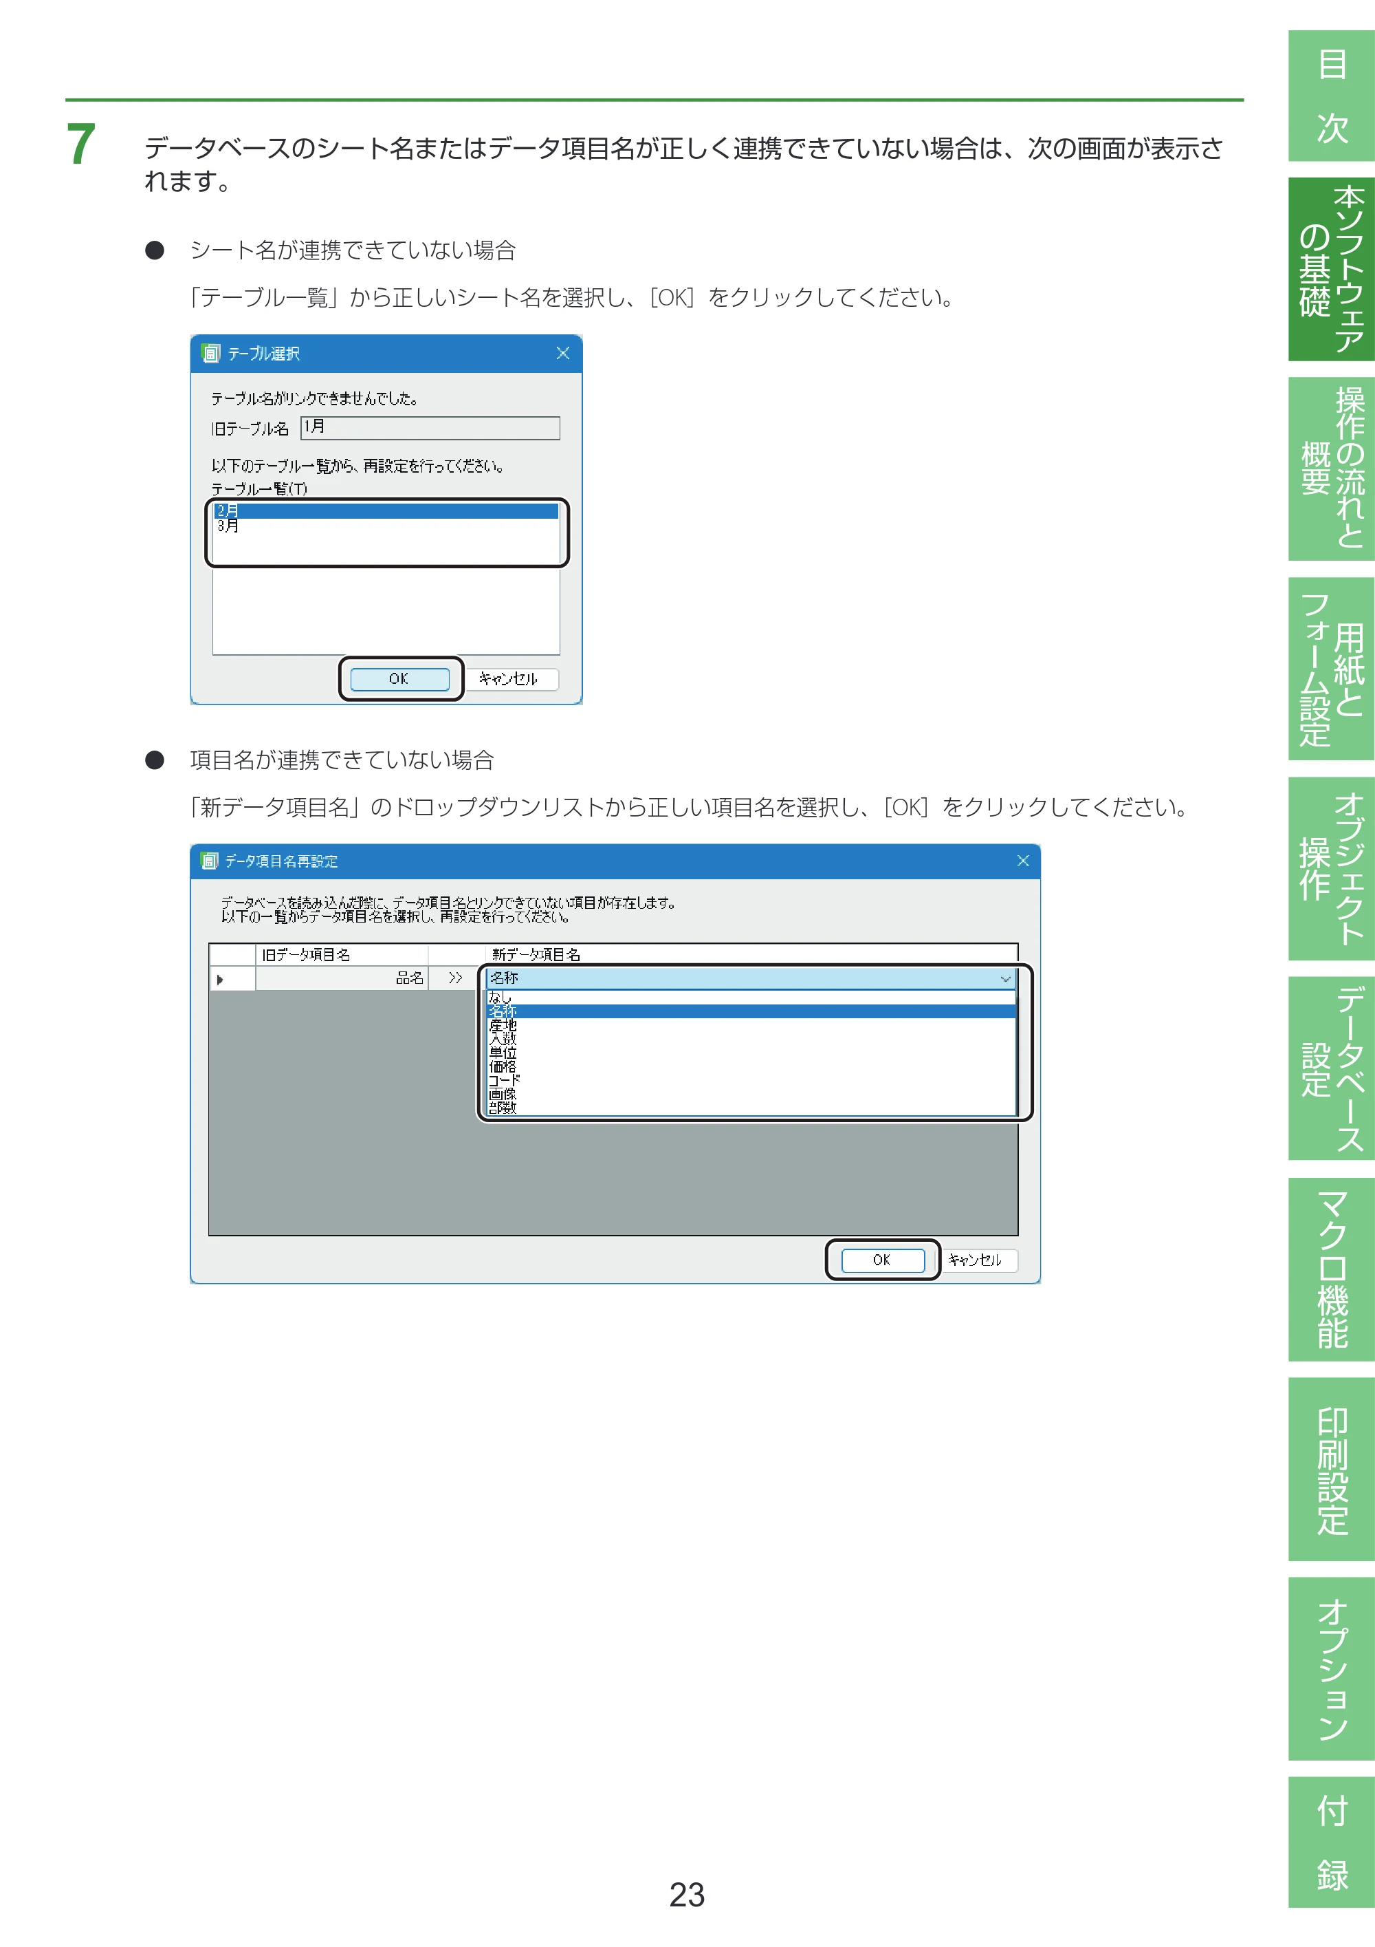Image resolution: width=1375 pixels, height=1947 pixels.
Task: Click the >> arrow cell
Action: click(x=456, y=978)
